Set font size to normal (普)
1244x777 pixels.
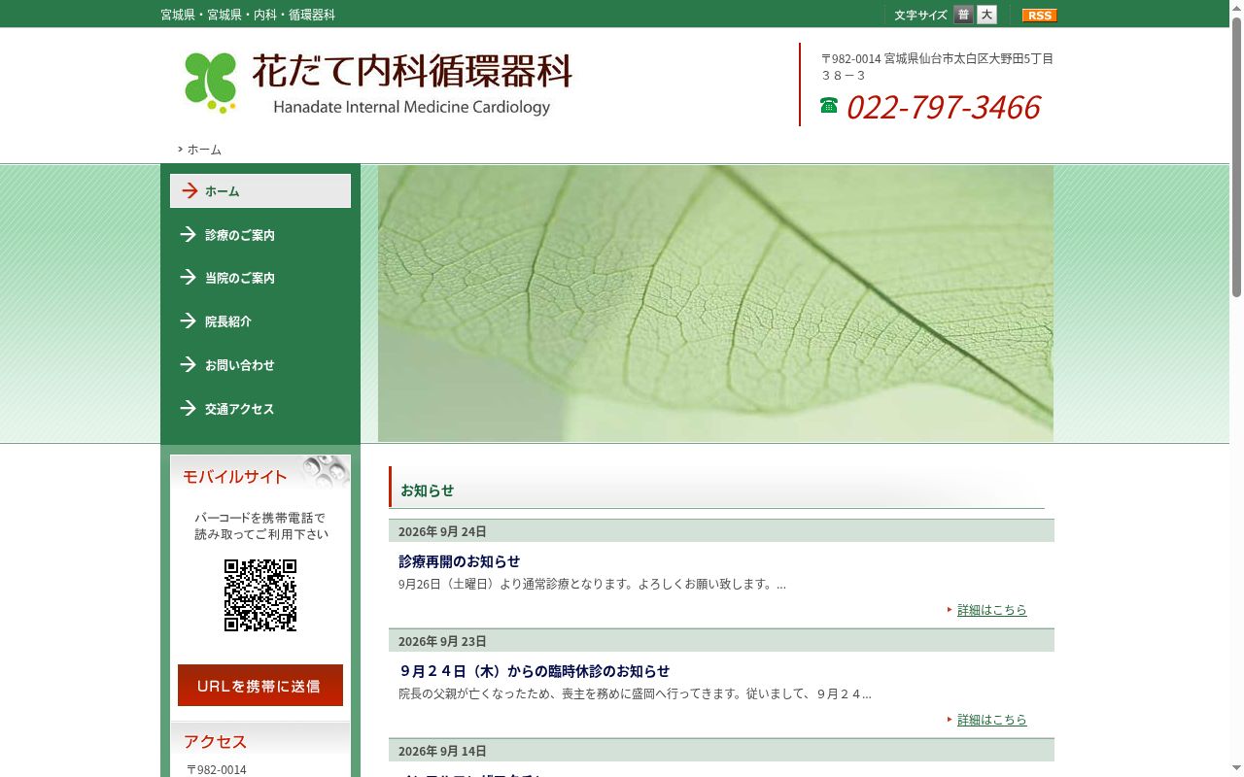pos(963,15)
